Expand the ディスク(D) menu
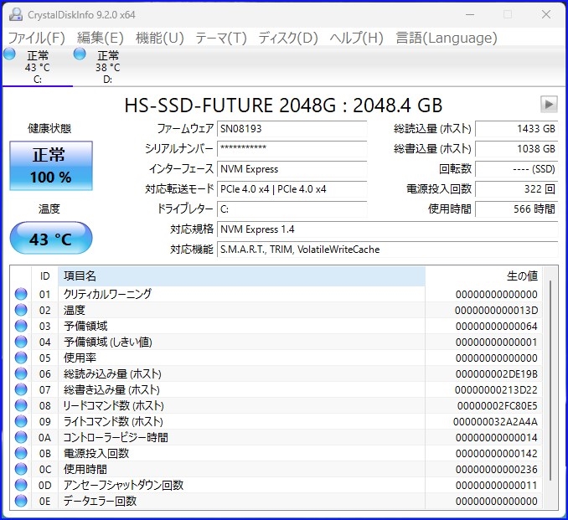 pos(287,38)
